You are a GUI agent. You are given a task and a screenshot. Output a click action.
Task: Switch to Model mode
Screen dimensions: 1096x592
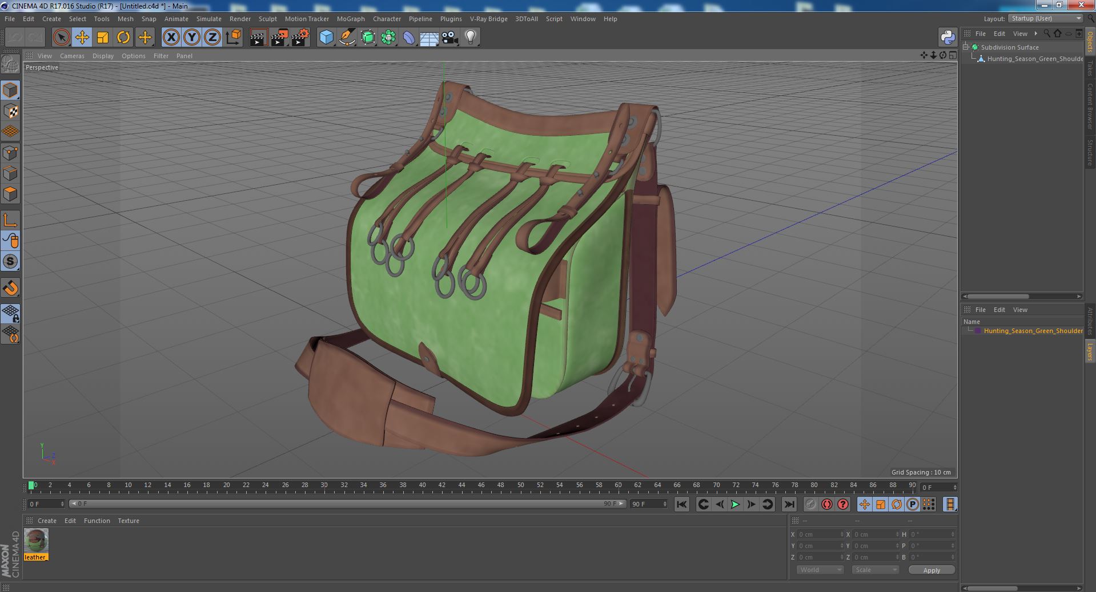pos(10,90)
